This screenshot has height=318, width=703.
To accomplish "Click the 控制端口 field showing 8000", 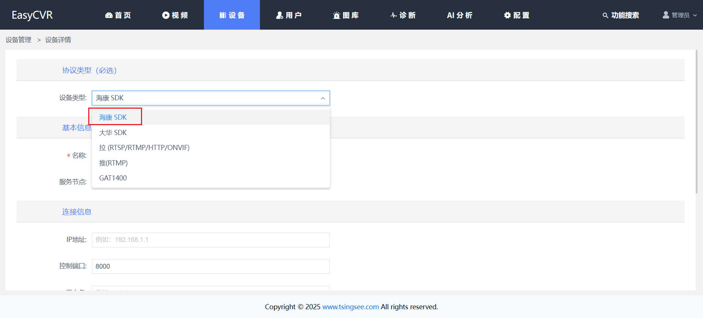I will [211, 266].
